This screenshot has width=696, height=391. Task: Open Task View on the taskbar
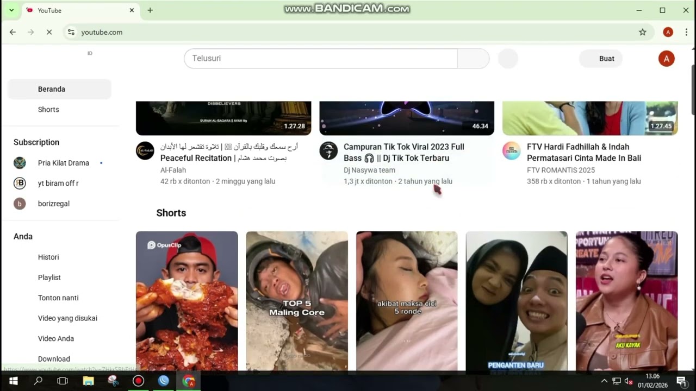click(x=63, y=381)
